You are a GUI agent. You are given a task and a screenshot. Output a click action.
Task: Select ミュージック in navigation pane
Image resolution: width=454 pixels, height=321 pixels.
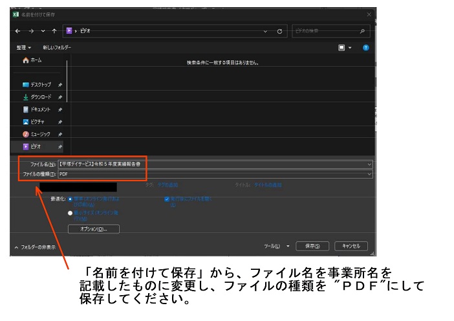pos(36,134)
